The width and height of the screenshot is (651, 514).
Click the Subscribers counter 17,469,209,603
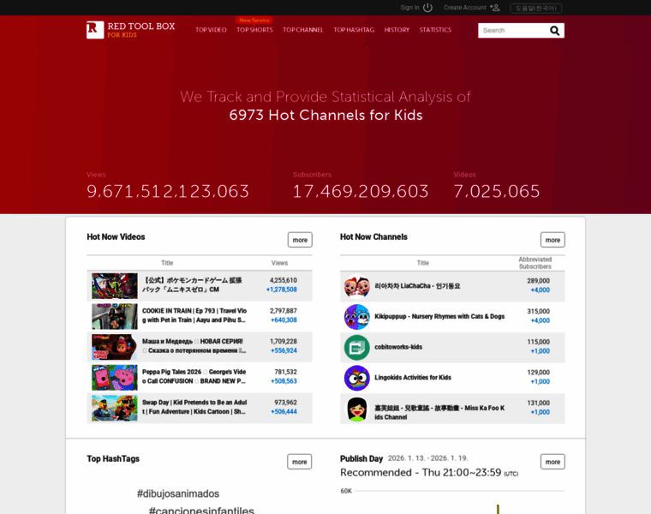click(361, 191)
